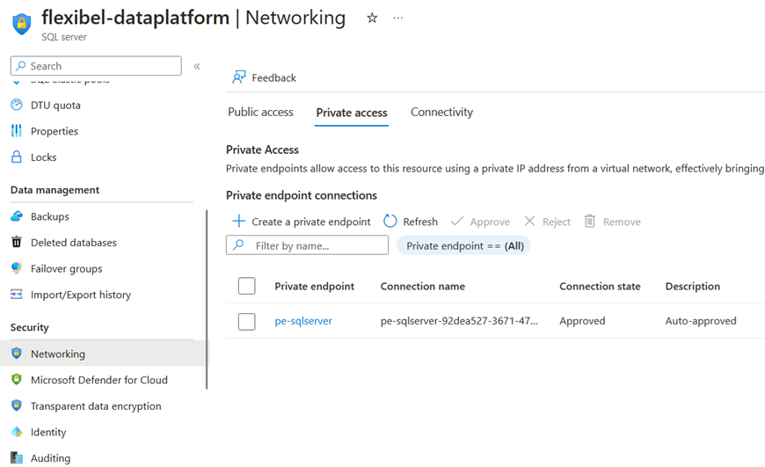Open Import/Export history in sidebar
The height and width of the screenshot is (467, 765).
81,295
